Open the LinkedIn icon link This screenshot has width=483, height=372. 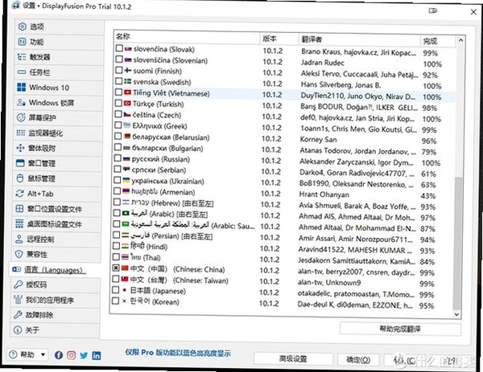(x=97, y=356)
